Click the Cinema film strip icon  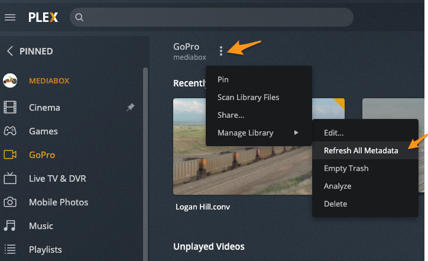tap(10, 107)
